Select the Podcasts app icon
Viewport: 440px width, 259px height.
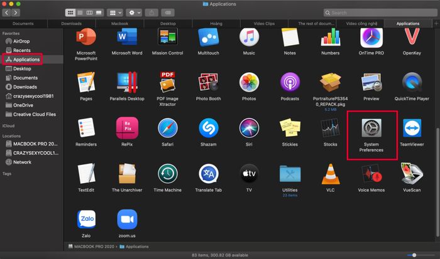click(290, 82)
